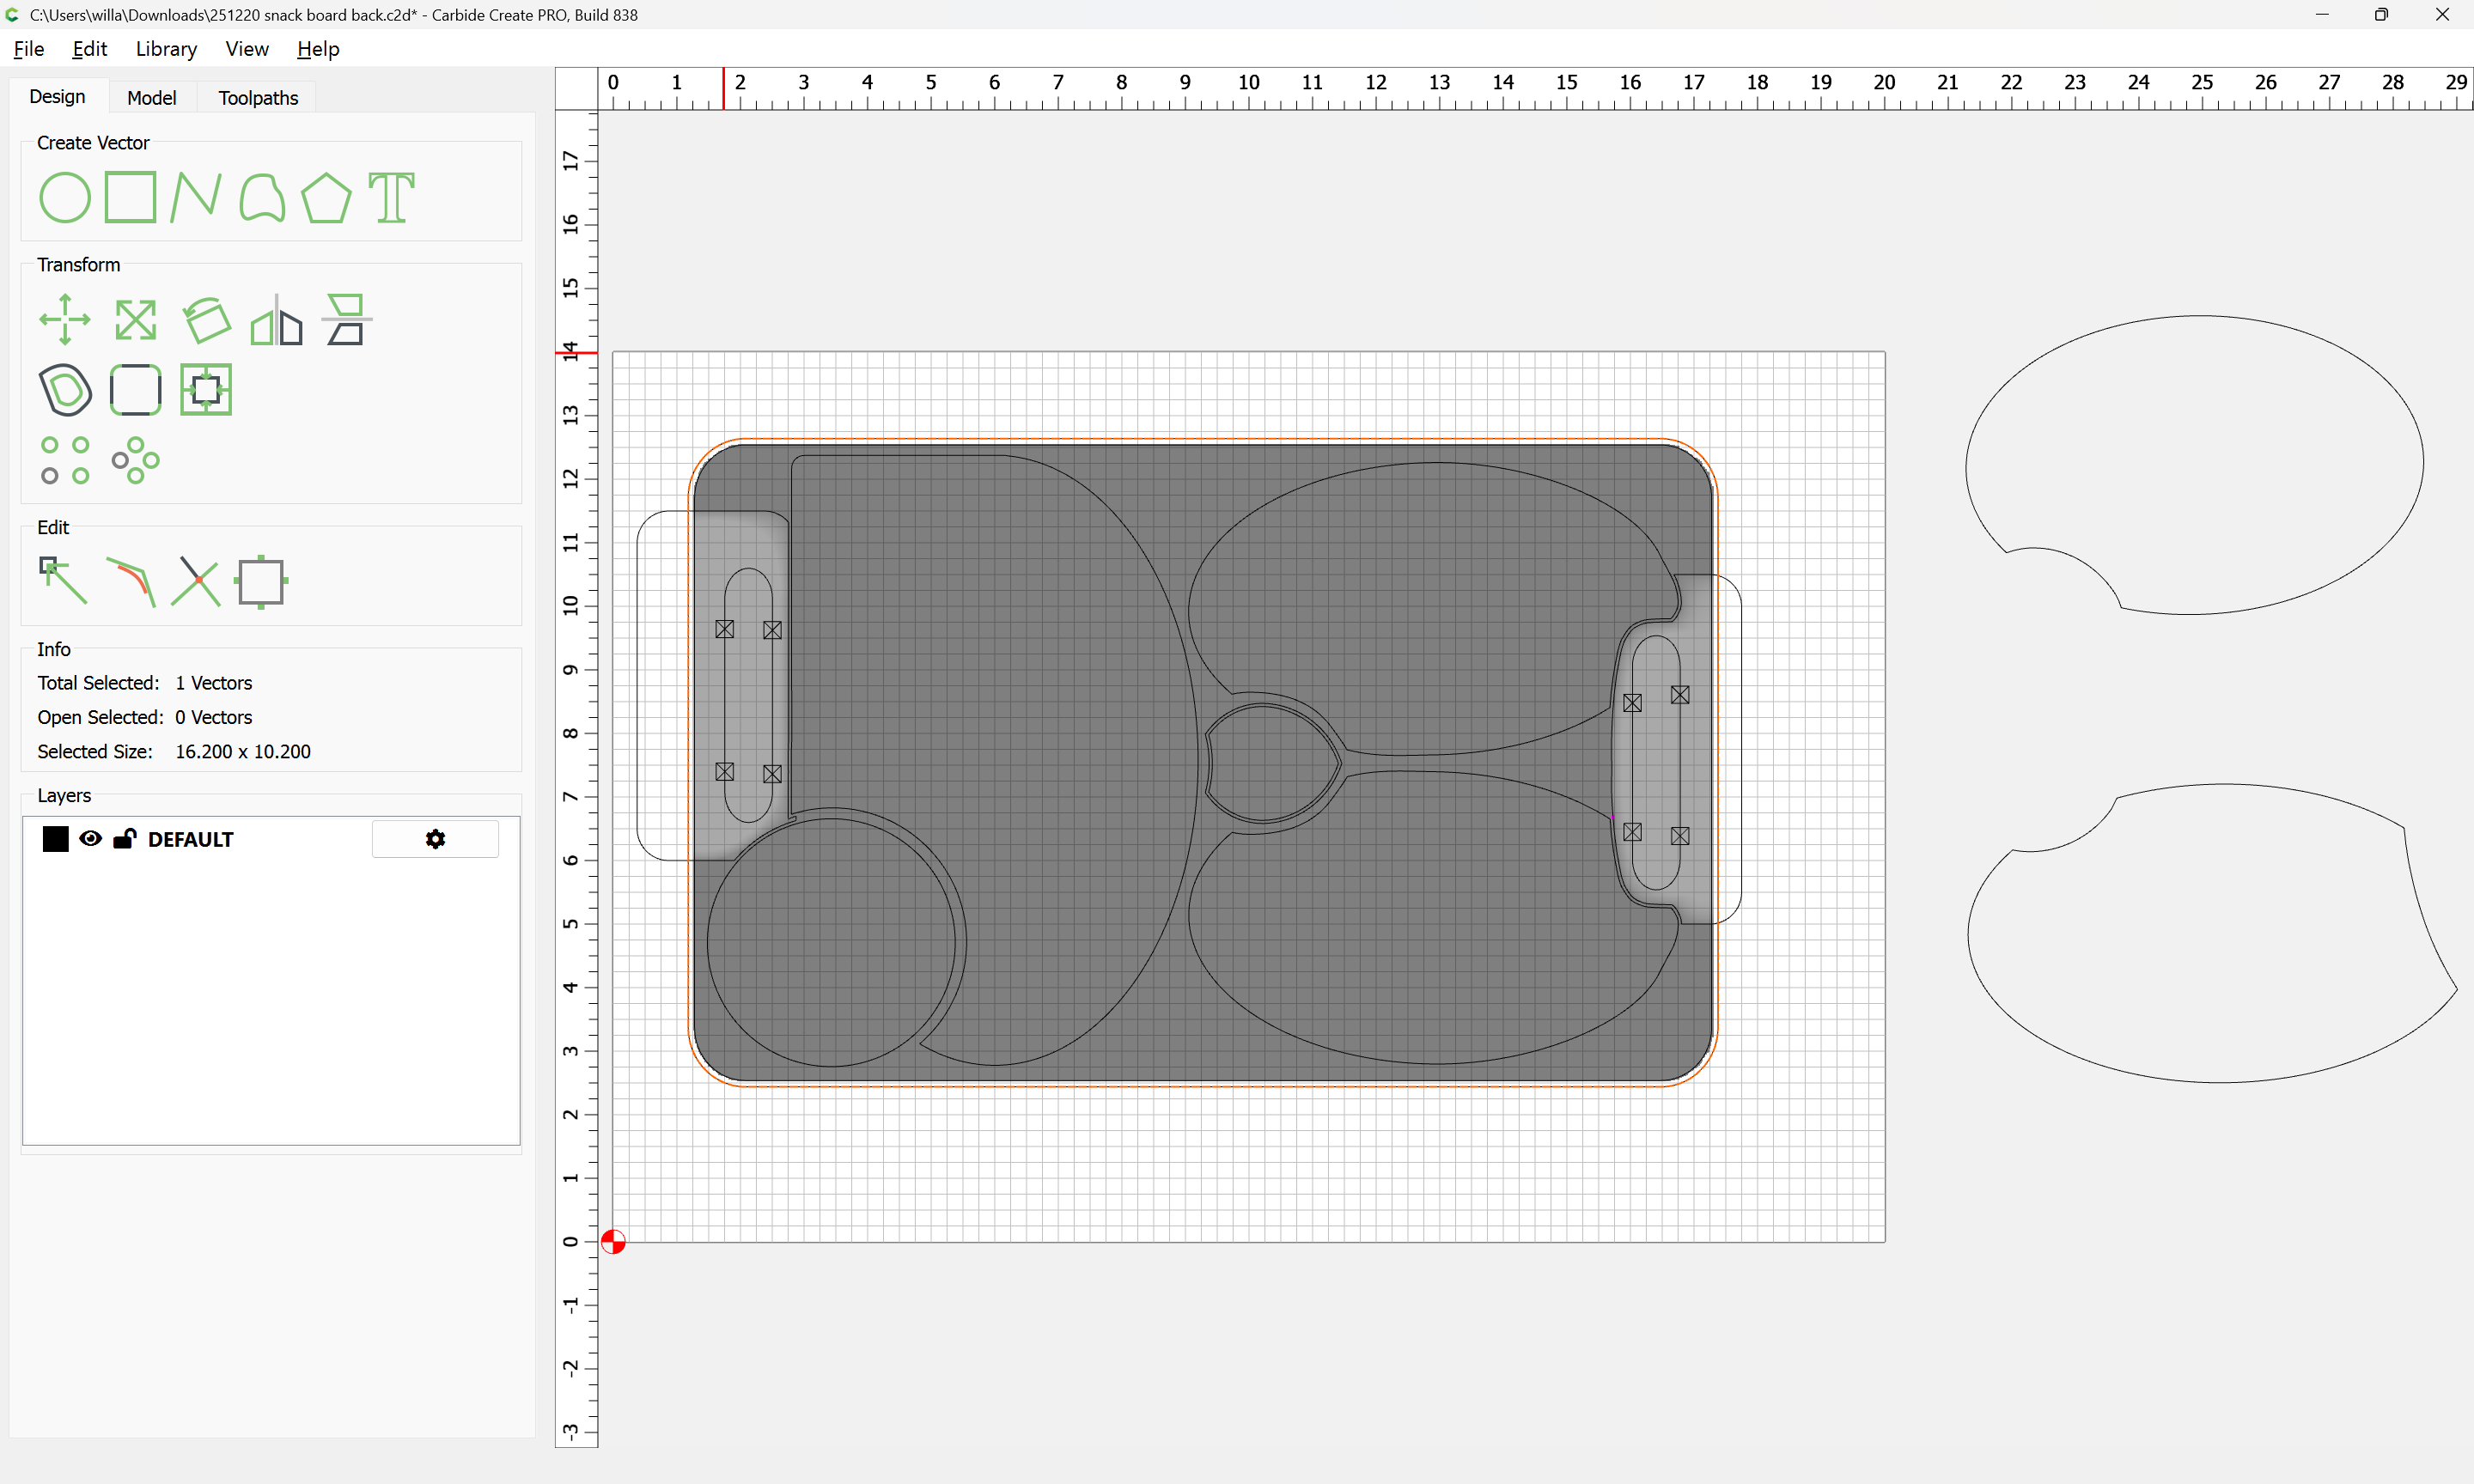Open the Node Edit tool
The image size is (2474, 1484).
pyautogui.click(x=63, y=581)
